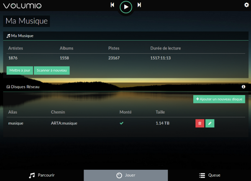The image size is (251, 181).
Task: Open the Parcourir tab
Action: (42, 175)
